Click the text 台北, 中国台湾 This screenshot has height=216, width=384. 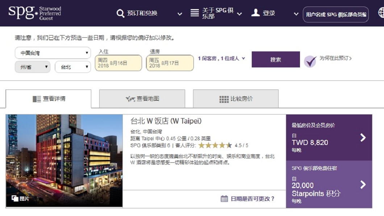click(x=146, y=132)
